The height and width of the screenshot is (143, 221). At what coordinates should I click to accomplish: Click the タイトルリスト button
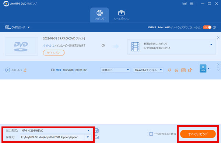(54, 53)
